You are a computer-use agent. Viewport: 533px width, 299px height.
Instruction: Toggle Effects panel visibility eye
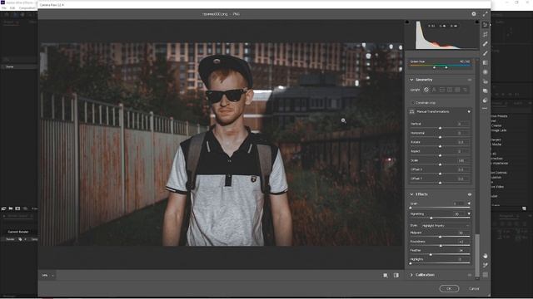(470, 194)
